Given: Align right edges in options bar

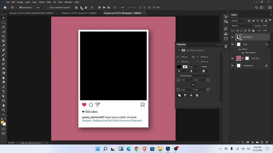Looking at the screenshot, I should [x=86, y=8].
